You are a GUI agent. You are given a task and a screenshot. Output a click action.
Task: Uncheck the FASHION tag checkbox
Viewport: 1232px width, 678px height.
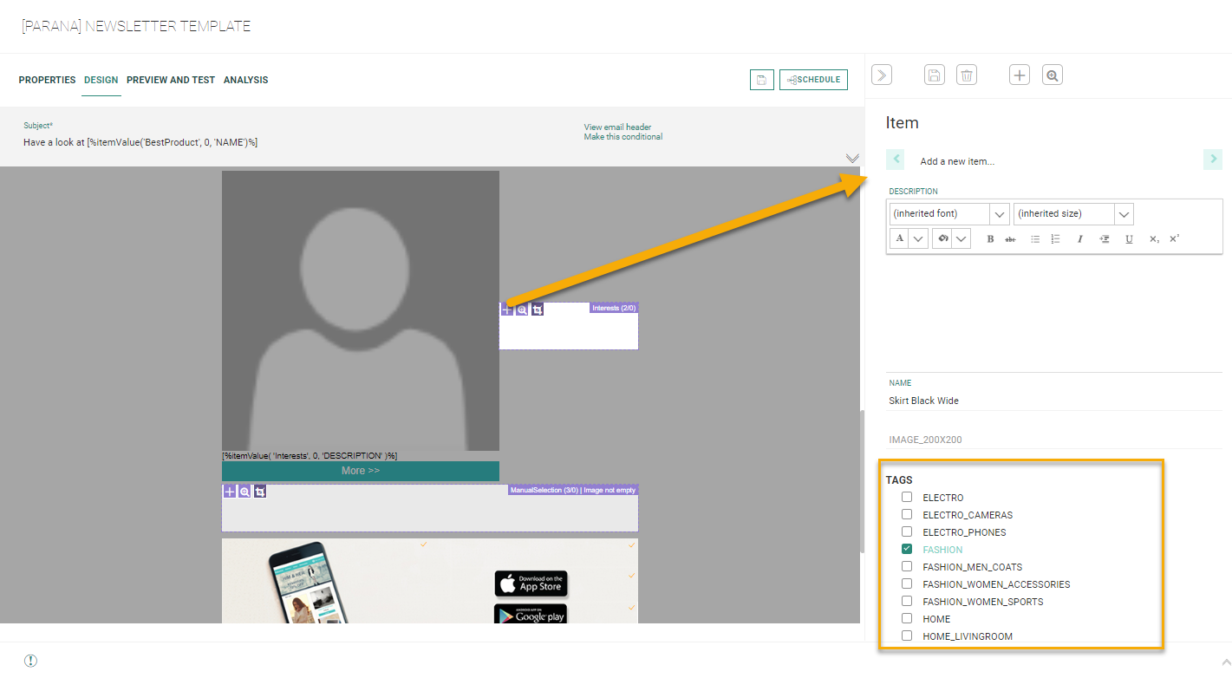907,549
